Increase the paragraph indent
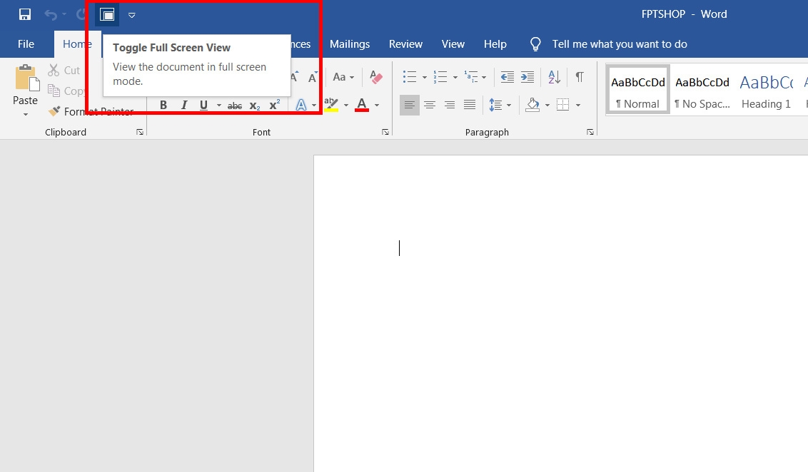Screen dimensions: 808x472 tap(527, 76)
